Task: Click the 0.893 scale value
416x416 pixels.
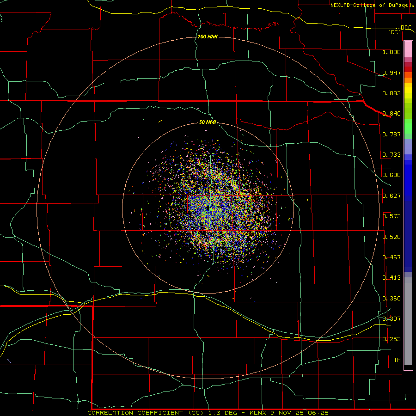Action: 392,93
